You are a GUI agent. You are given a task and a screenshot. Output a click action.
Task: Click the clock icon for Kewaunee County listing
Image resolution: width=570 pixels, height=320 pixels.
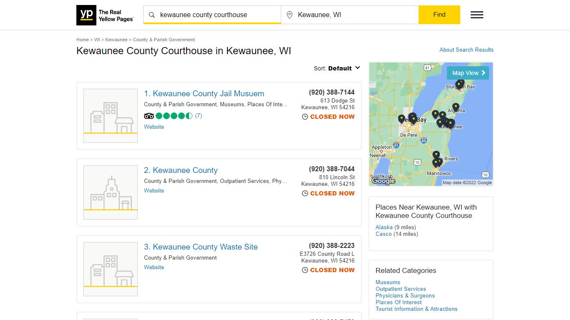pyautogui.click(x=305, y=194)
